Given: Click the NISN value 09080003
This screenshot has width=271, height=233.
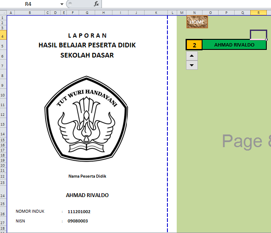Looking at the screenshot, I should 78,221.
